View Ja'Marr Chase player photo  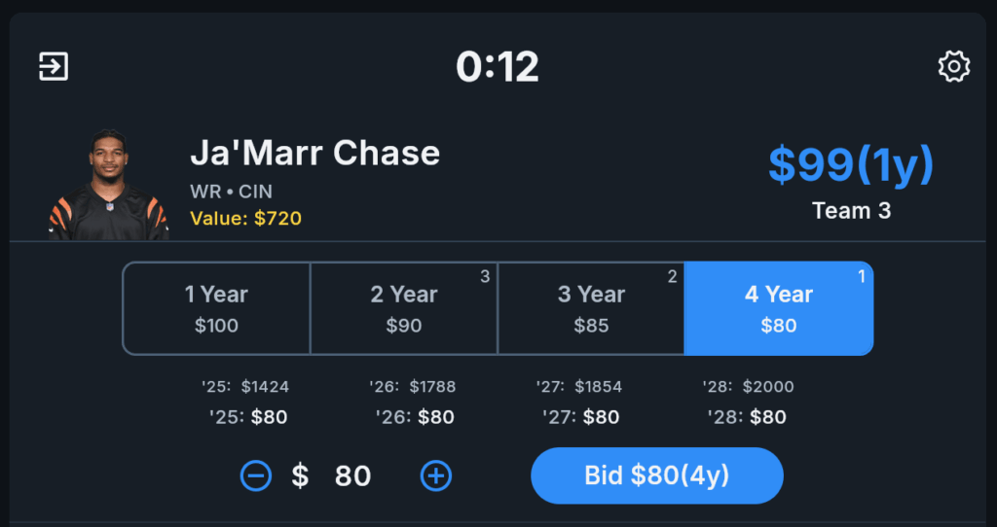point(109,185)
